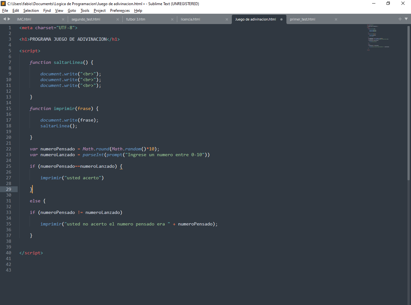Screen dimensions: 411x305
Task: Click the meta charset line
Action: pos(48,28)
